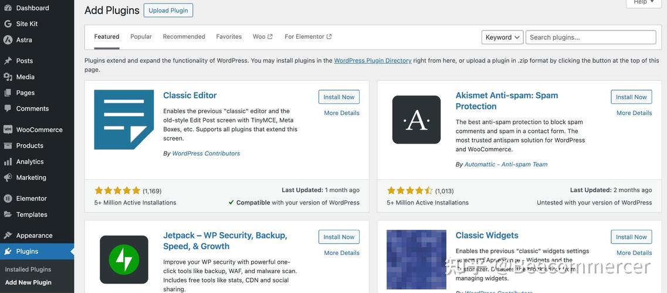
Task: Click the Classic Widgets plugin thumbnail
Action: coord(417,260)
